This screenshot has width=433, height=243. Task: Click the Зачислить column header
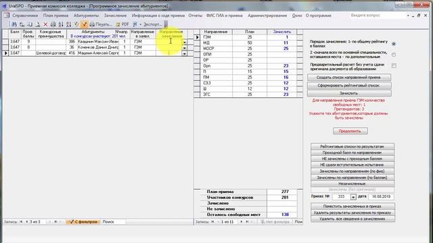pos(282,32)
